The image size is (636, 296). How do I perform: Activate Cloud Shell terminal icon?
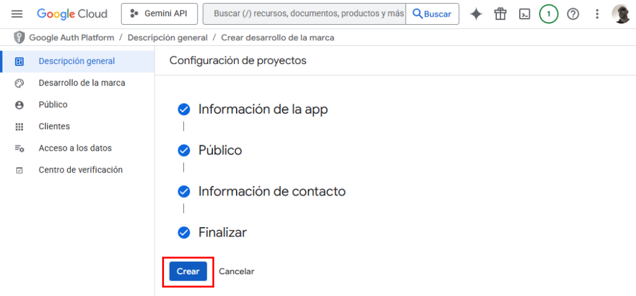[x=525, y=14]
